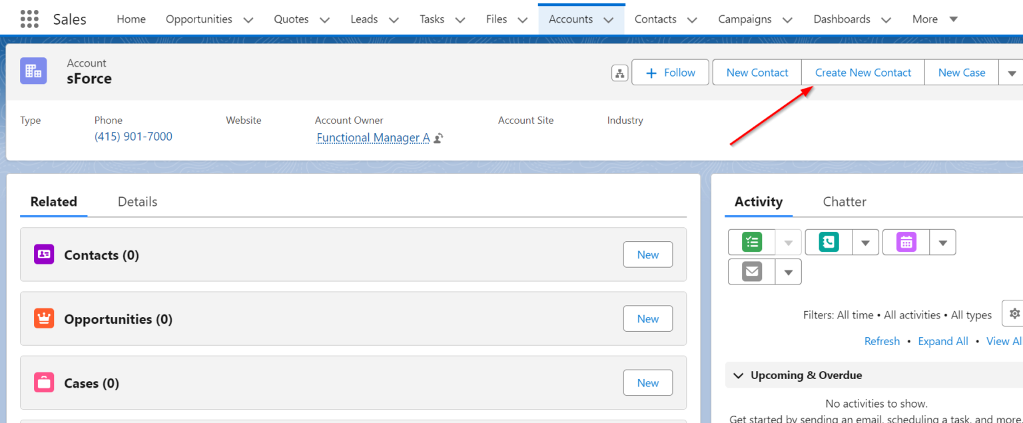Click the Refresh link in Activity panel
1023x423 pixels.
[x=882, y=340]
